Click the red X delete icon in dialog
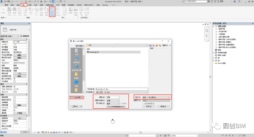This screenshot has height=137, width=254. 157,46
